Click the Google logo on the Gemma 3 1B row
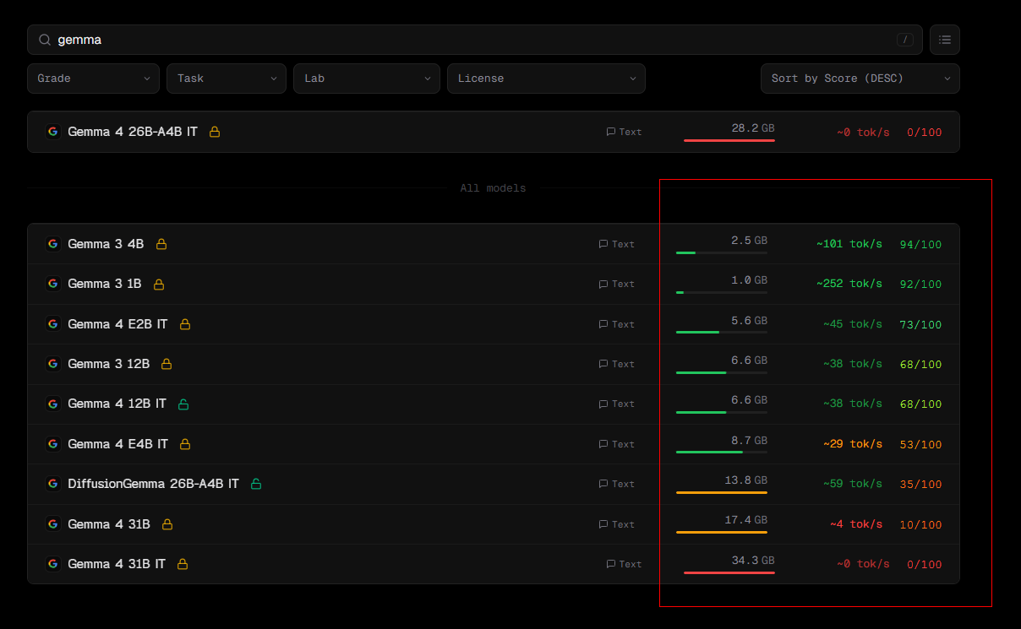The height and width of the screenshot is (629, 1021). [x=53, y=284]
